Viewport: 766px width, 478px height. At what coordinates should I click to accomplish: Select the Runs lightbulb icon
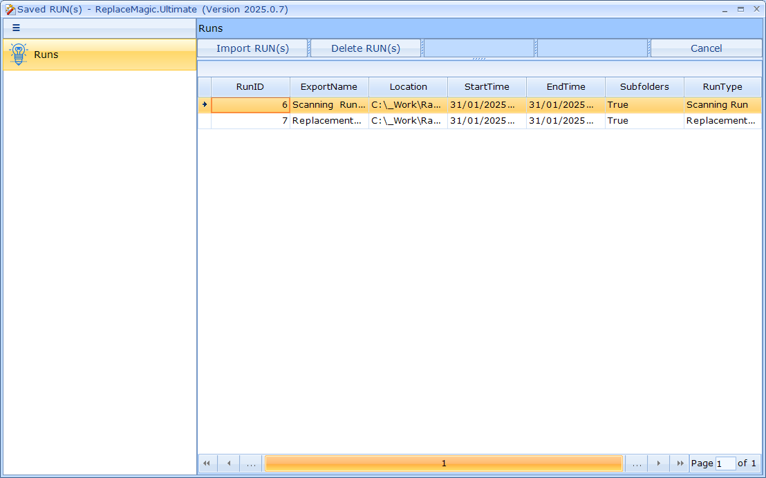point(19,55)
